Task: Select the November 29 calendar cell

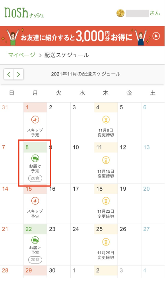Action: click(35, 272)
